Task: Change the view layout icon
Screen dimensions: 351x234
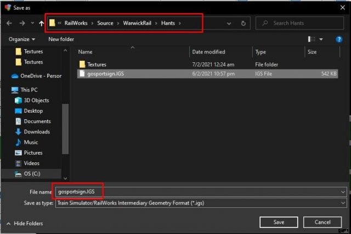Action: (312, 39)
